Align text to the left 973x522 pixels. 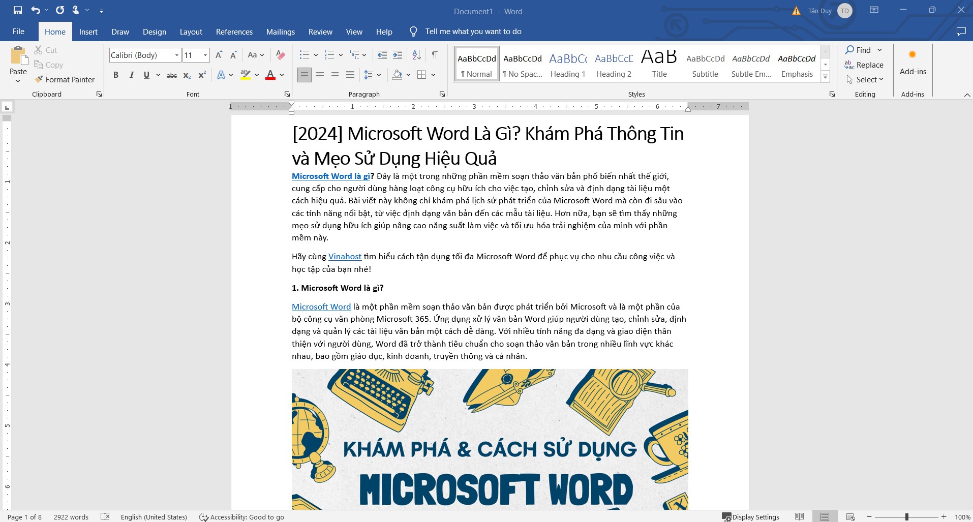(305, 75)
